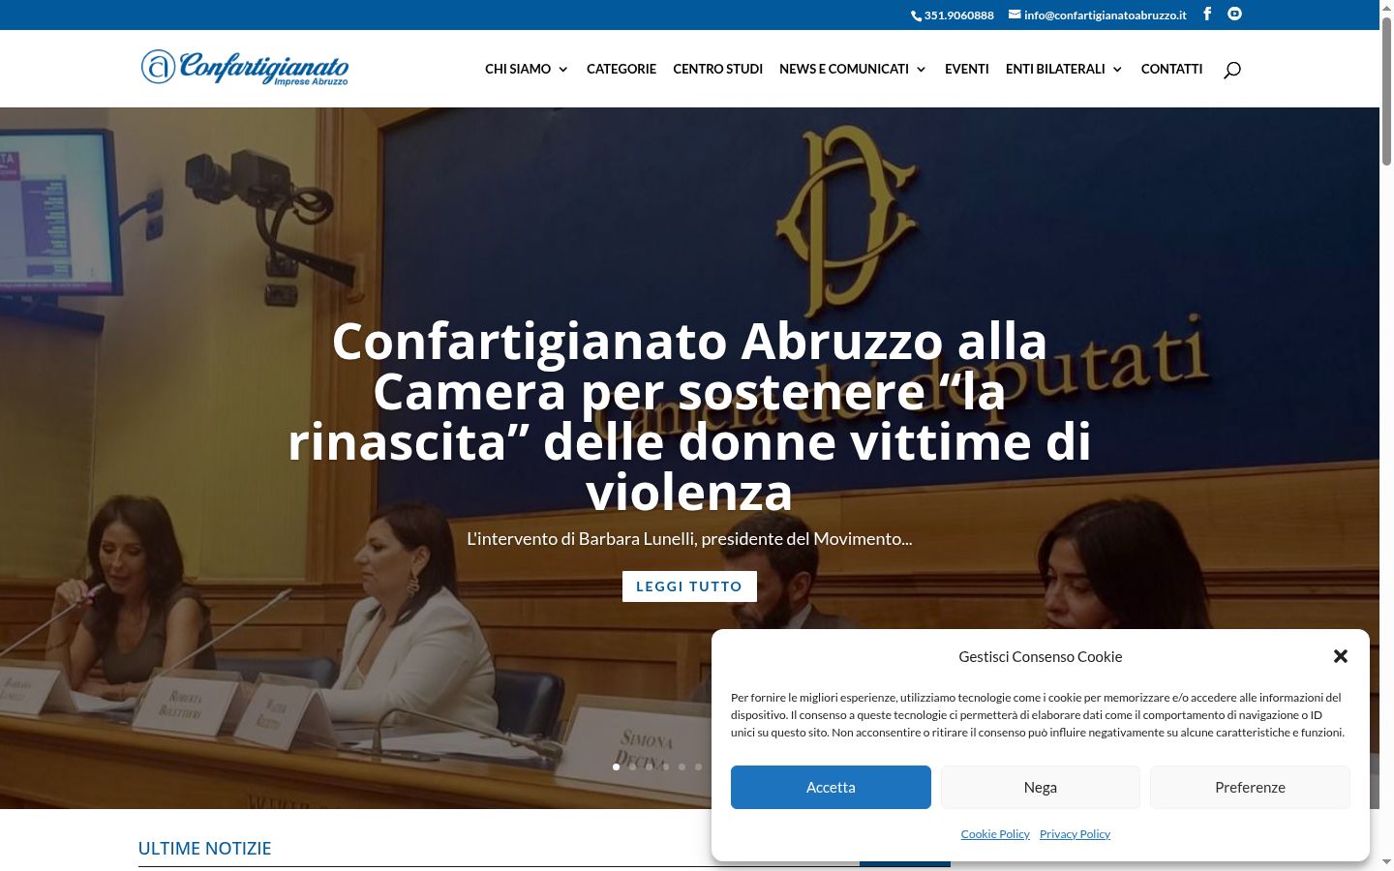
Task: Click the LEGGI TUTTO button
Action: [x=689, y=586]
